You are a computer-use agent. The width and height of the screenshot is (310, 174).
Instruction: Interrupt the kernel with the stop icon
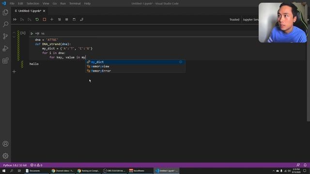(45, 19)
